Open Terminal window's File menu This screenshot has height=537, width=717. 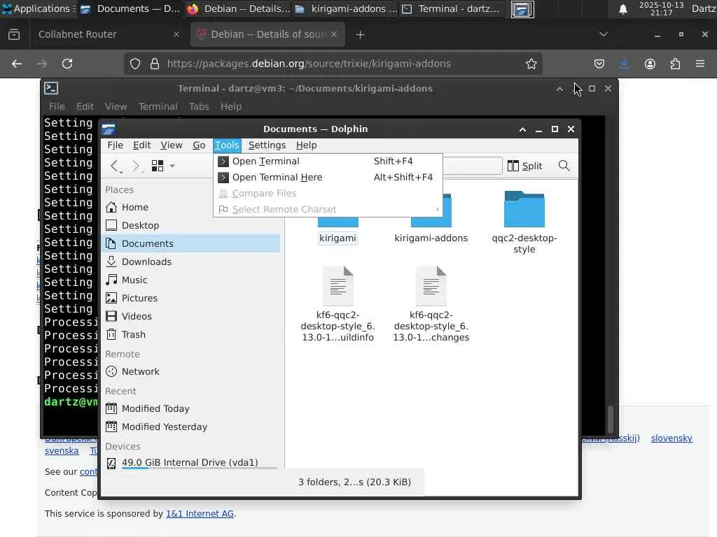(57, 106)
